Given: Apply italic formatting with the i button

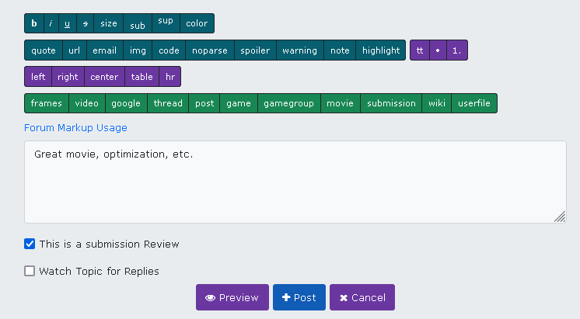Looking at the screenshot, I should [x=51, y=23].
